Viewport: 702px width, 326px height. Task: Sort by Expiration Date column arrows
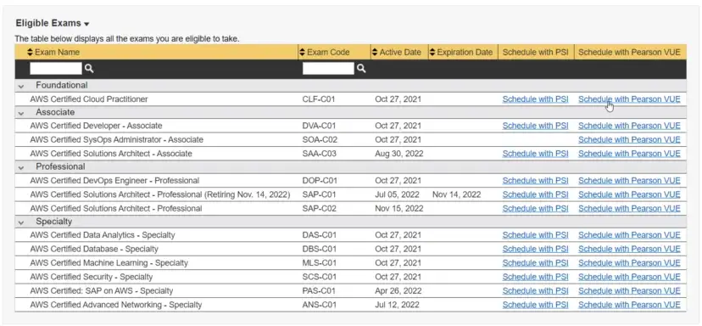[432, 52]
